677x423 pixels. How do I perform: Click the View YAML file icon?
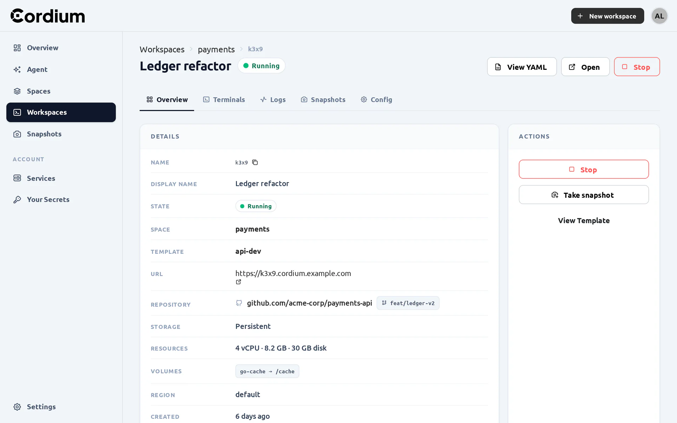(498, 67)
